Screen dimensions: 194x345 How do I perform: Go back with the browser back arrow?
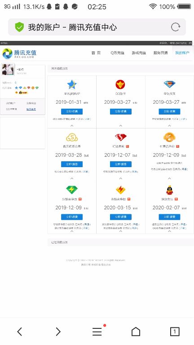20,332
